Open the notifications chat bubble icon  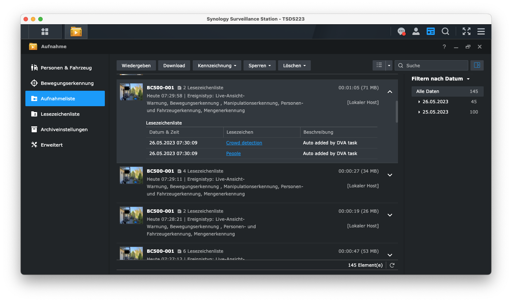[401, 32]
